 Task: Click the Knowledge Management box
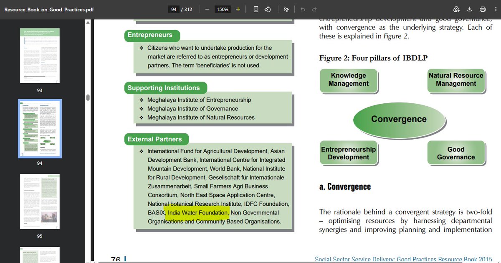tap(348, 80)
